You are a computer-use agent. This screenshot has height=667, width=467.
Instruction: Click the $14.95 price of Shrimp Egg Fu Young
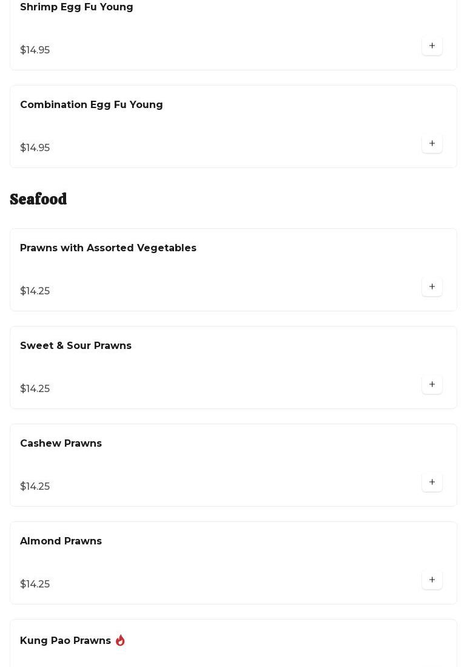tap(35, 50)
